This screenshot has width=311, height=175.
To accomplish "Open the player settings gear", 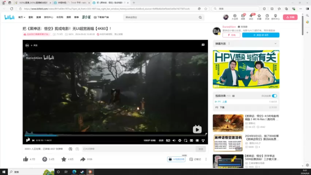I will click(x=180, y=140).
